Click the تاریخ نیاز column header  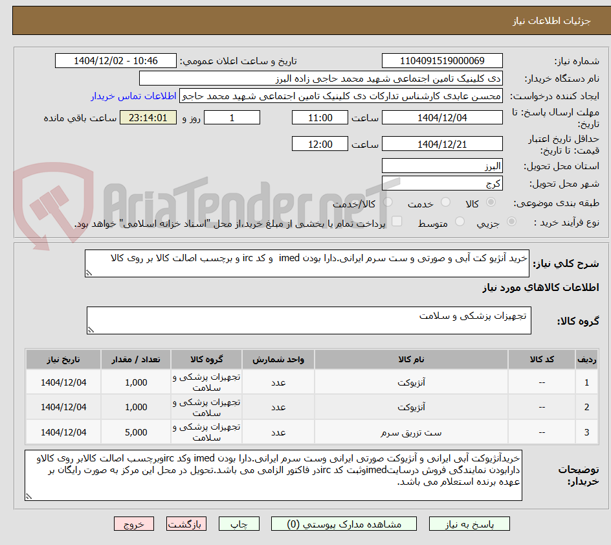[x=63, y=359]
